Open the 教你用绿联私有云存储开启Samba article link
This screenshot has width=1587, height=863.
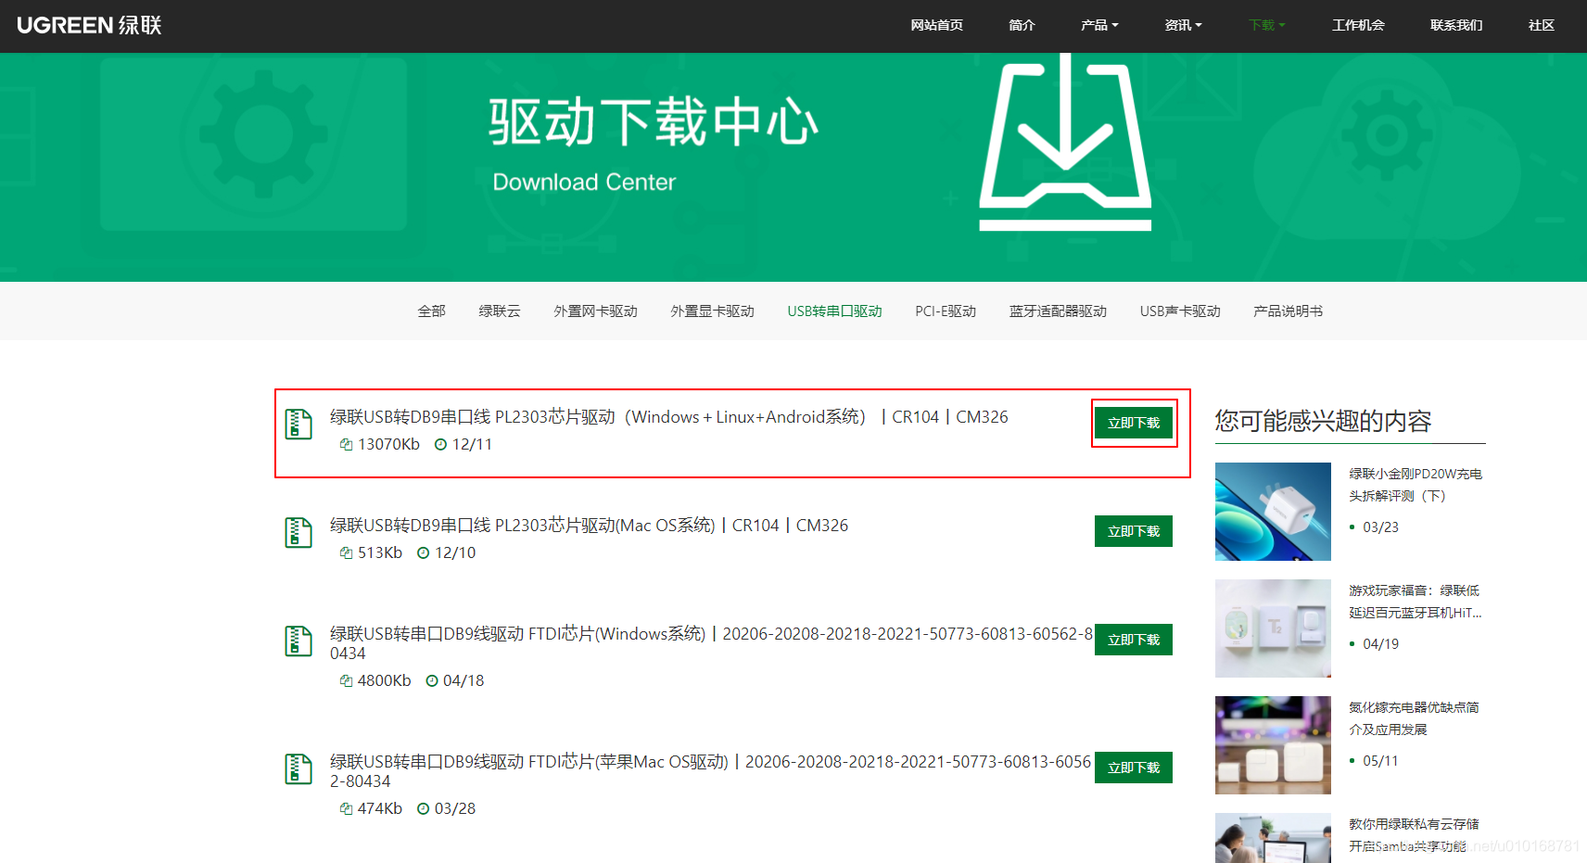[1414, 835]
